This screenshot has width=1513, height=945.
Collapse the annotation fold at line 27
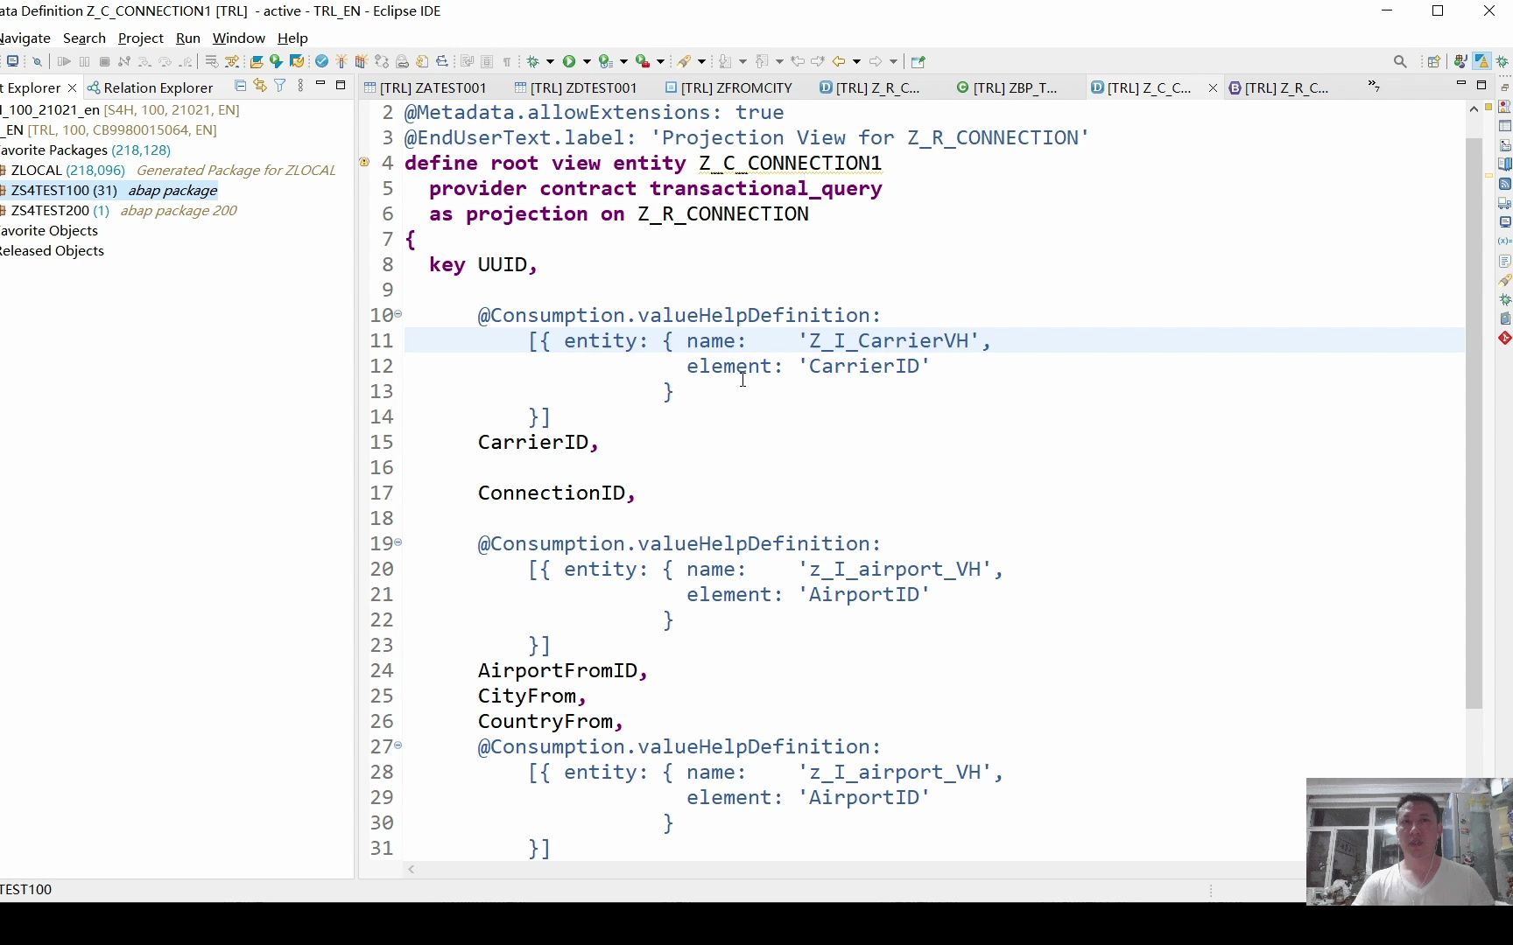(x=398, y=745)
